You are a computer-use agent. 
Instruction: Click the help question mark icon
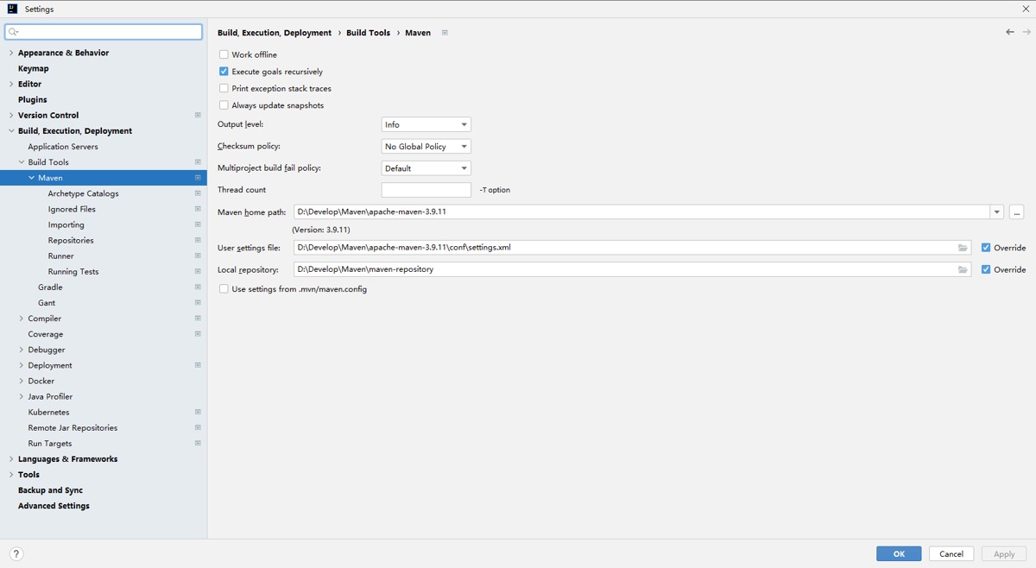16,554
